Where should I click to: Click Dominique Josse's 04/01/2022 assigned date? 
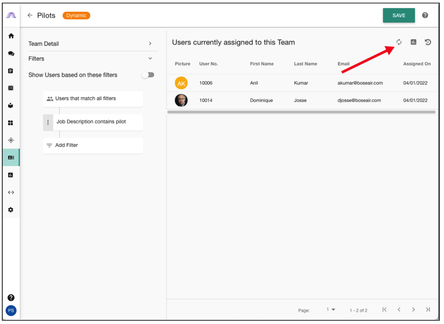(415, 100)
